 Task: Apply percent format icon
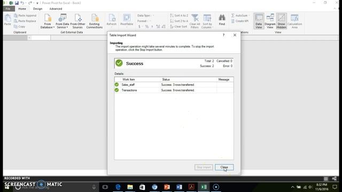pyautogui.click(x=147, y=27)
